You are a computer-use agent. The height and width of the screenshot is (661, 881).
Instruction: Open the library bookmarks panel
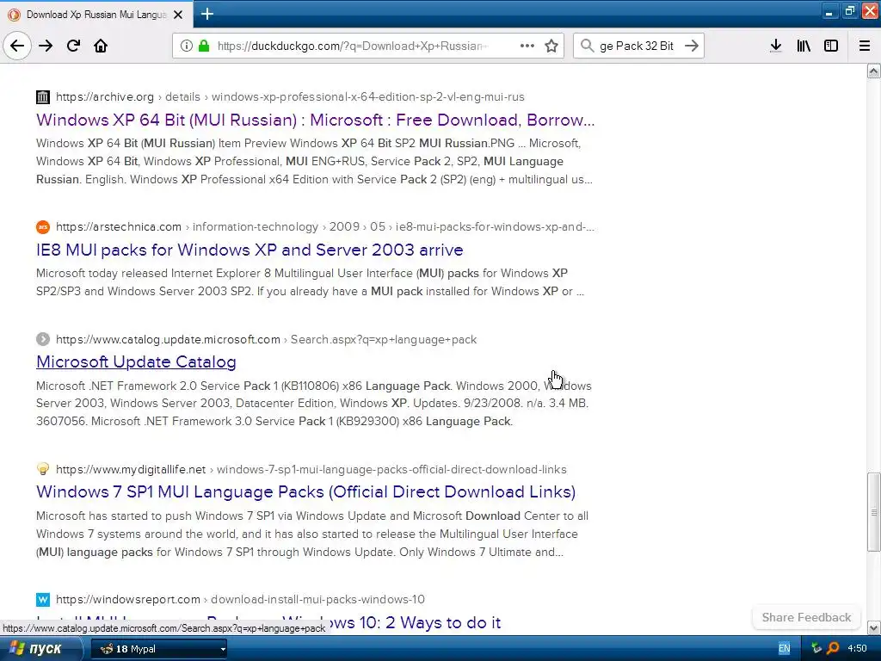[804, 46]
